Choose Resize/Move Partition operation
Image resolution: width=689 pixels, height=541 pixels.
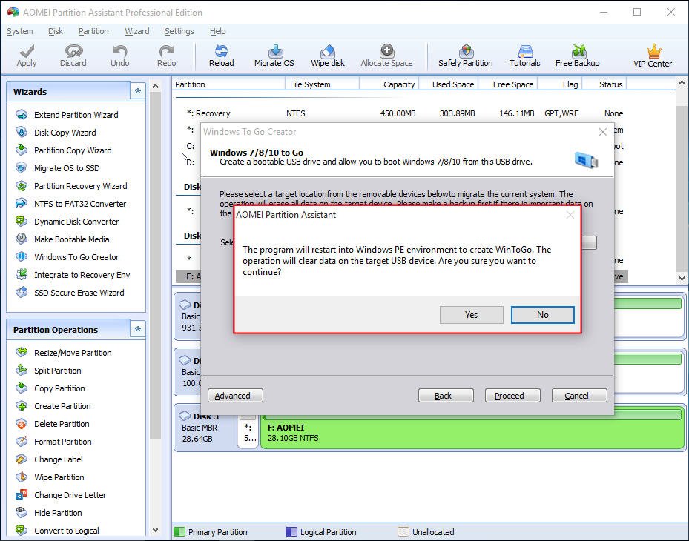pos(64,353)
